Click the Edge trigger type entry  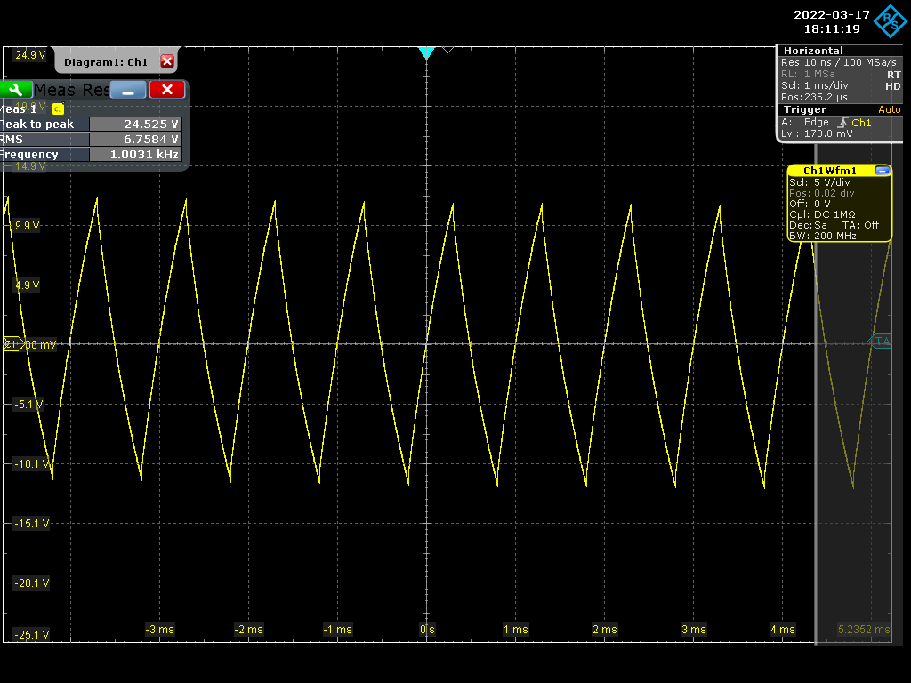817,122
